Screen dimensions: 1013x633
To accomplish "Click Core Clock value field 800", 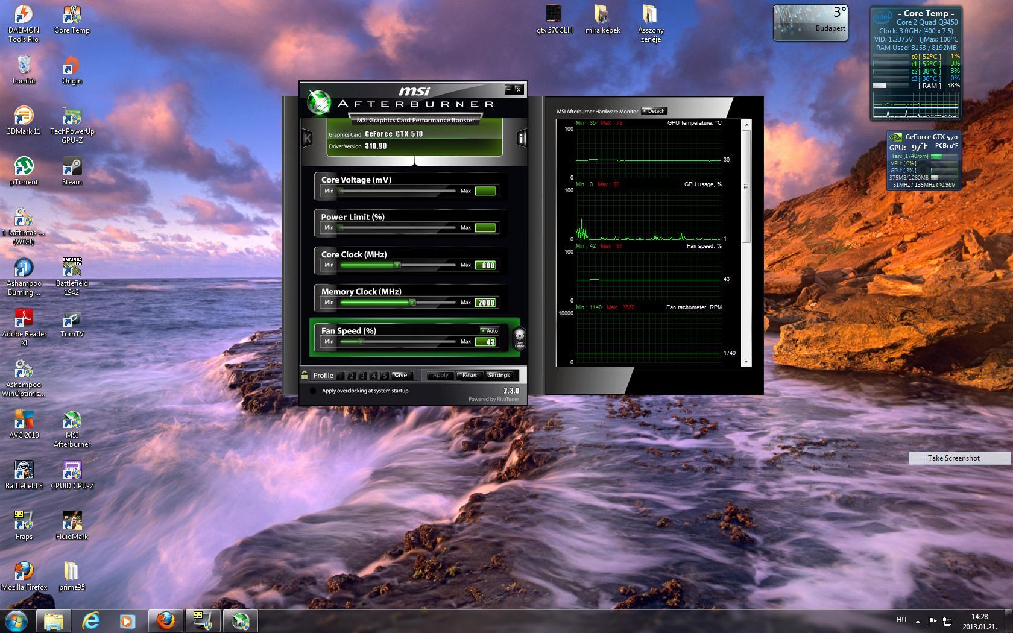I will (485, 265).
